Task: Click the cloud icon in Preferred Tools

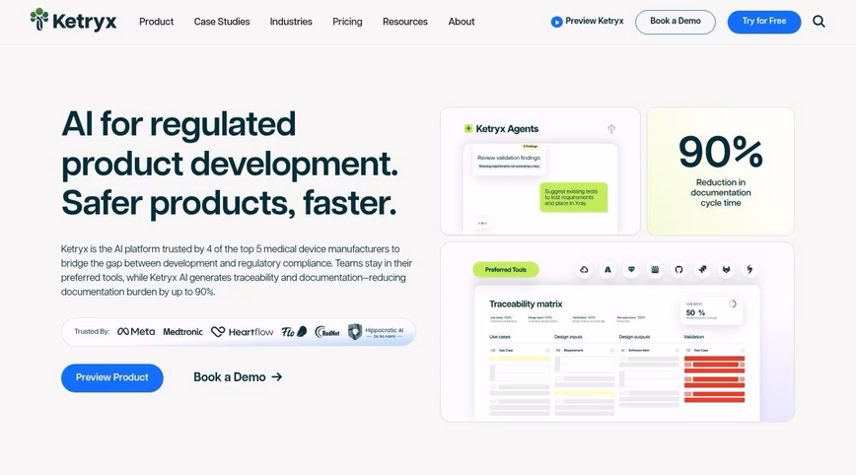Action: click(584, 269)
